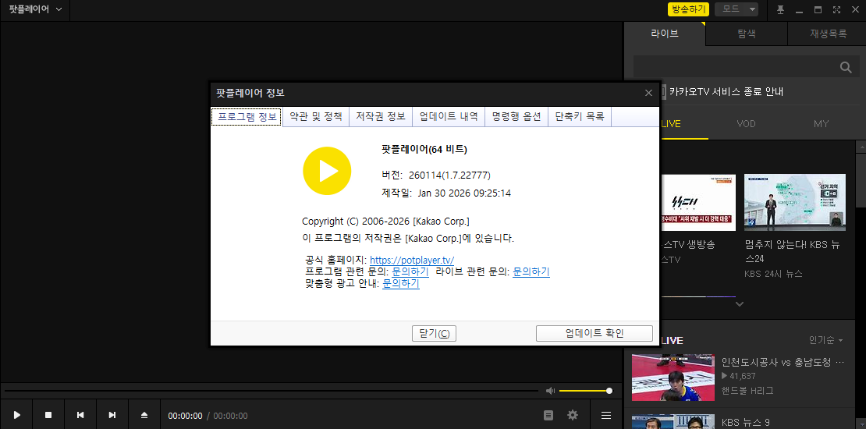The image size is (866, 429).
Task: Click the sidebar scrollbar up arrow
Action: (861, 147)
